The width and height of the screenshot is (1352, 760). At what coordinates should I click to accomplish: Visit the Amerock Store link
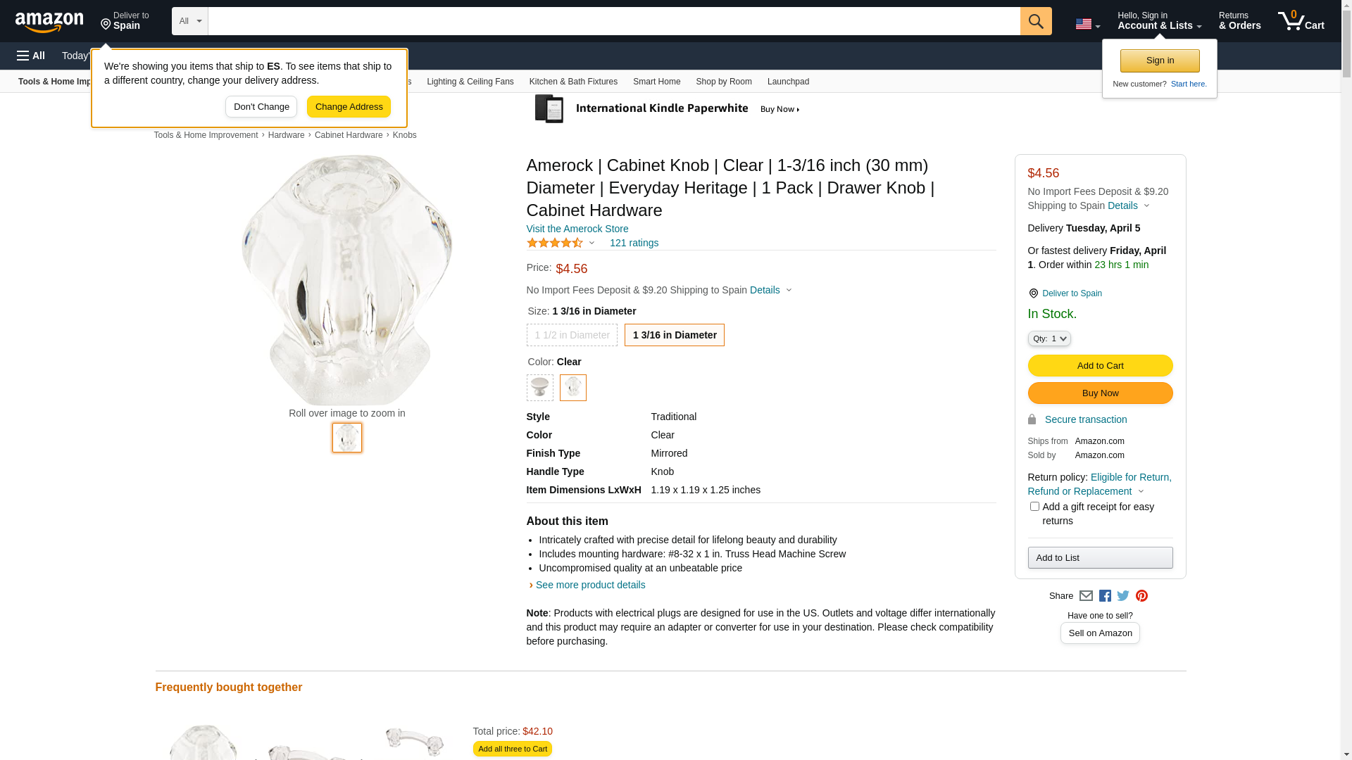[577, 229]
